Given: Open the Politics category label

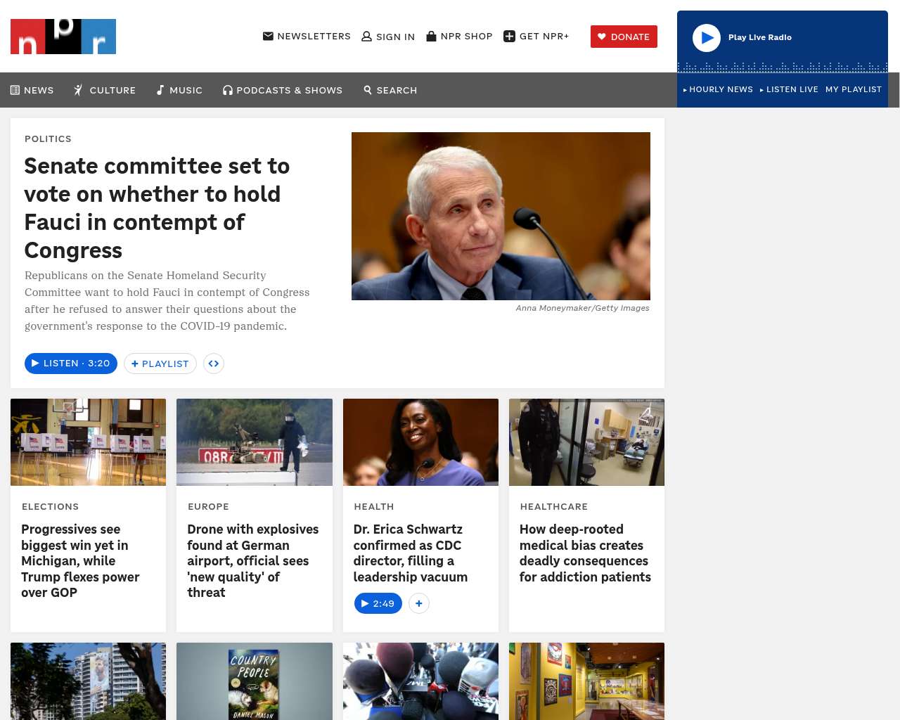Looking at the screenshot, I should pos(48,139).
